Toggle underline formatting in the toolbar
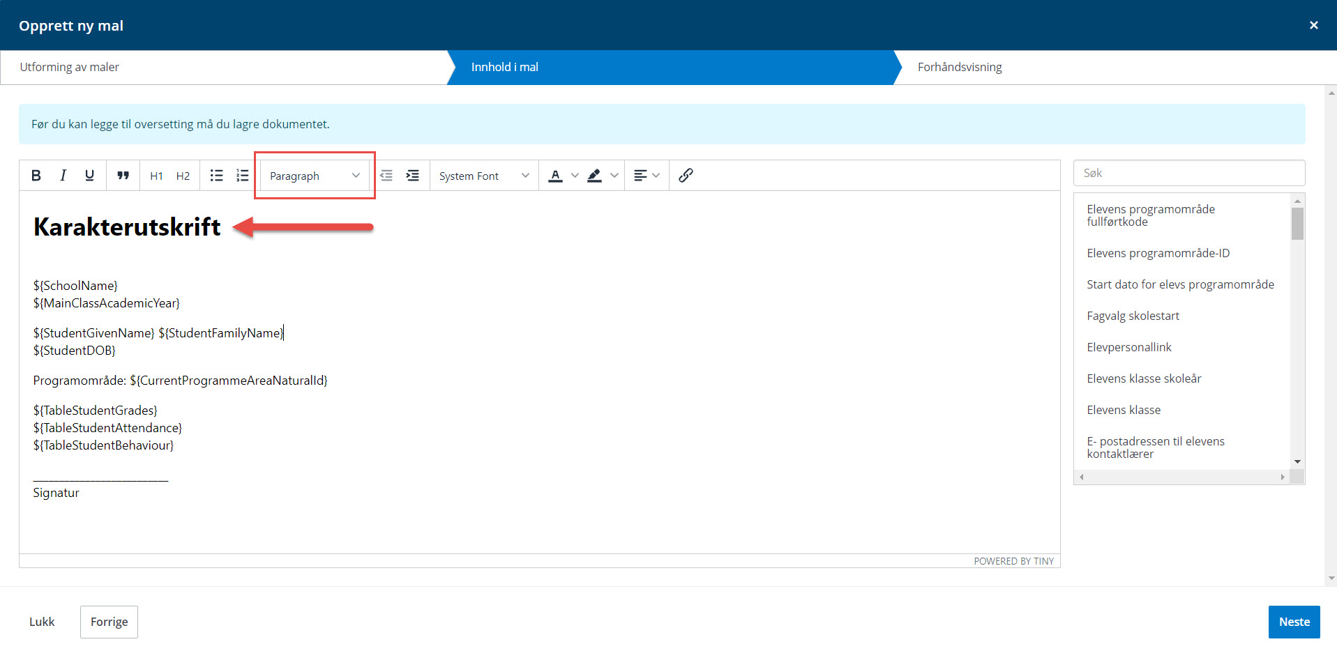Image resolution: width=1337 pixels, height=651 pixels. [89, 176]
